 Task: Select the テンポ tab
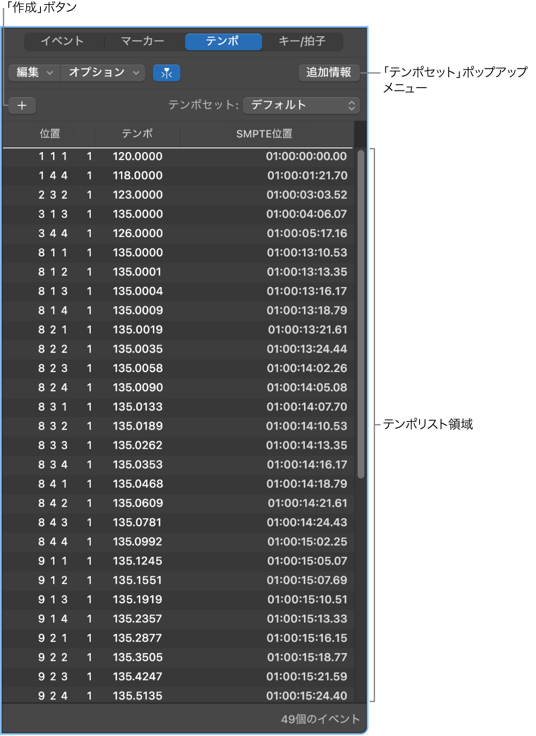(223, 41)
